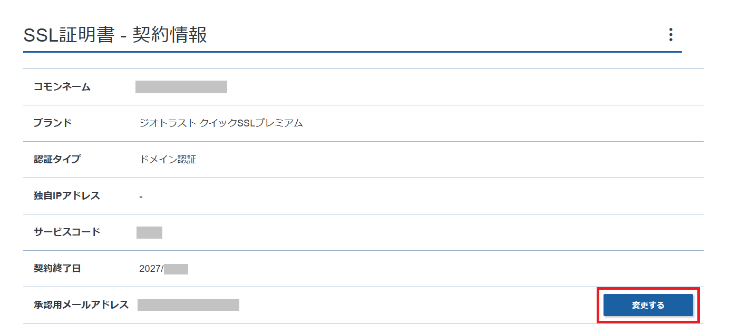Select the サービスコード label
Image resolution: width=730 pixels, height=334 pixels.
click(67, 232)
